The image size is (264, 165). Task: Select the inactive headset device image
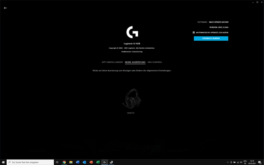click(132, 99)
